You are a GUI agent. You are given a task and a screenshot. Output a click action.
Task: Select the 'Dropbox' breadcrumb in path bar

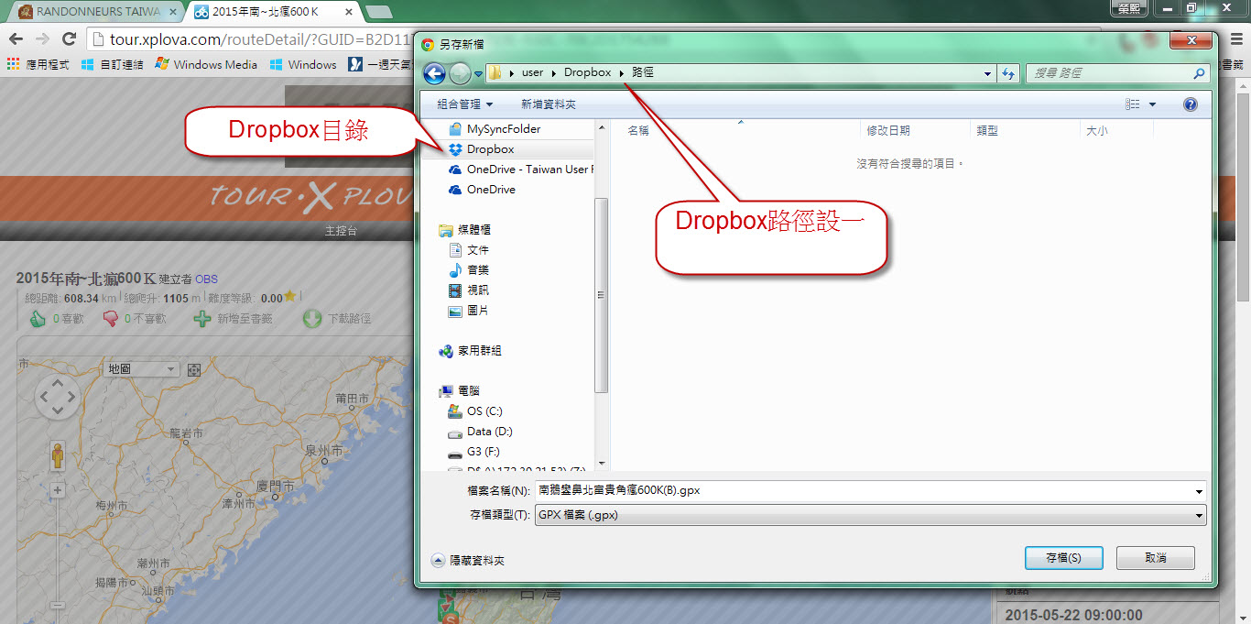coord(587,72)
